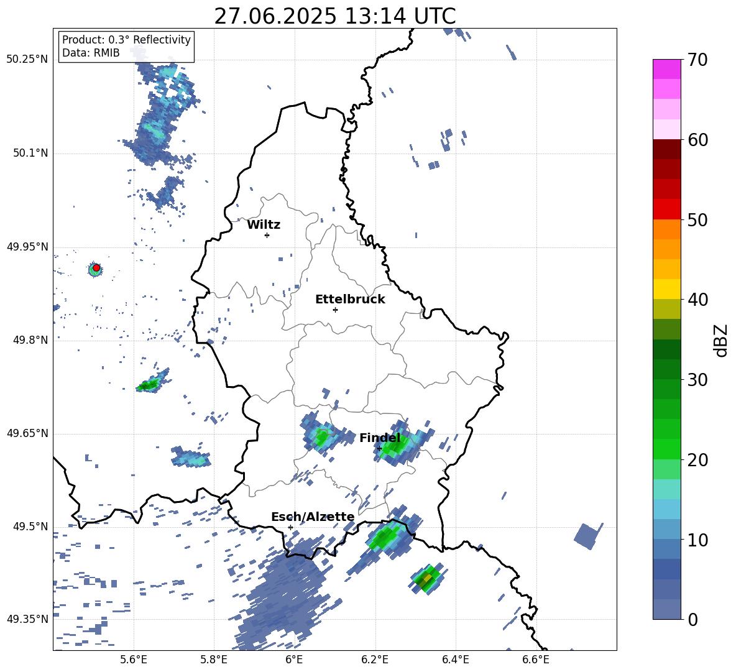Click the 30 colorbar tick value
736x672 pixels.
697,380
